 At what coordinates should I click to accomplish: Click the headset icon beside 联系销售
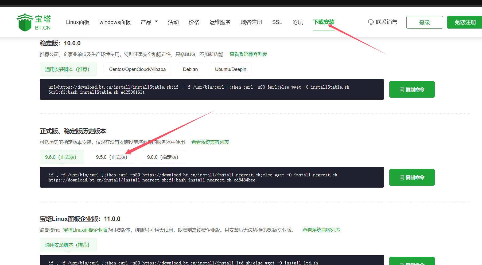pyautogui.click(x=371, y=22)
